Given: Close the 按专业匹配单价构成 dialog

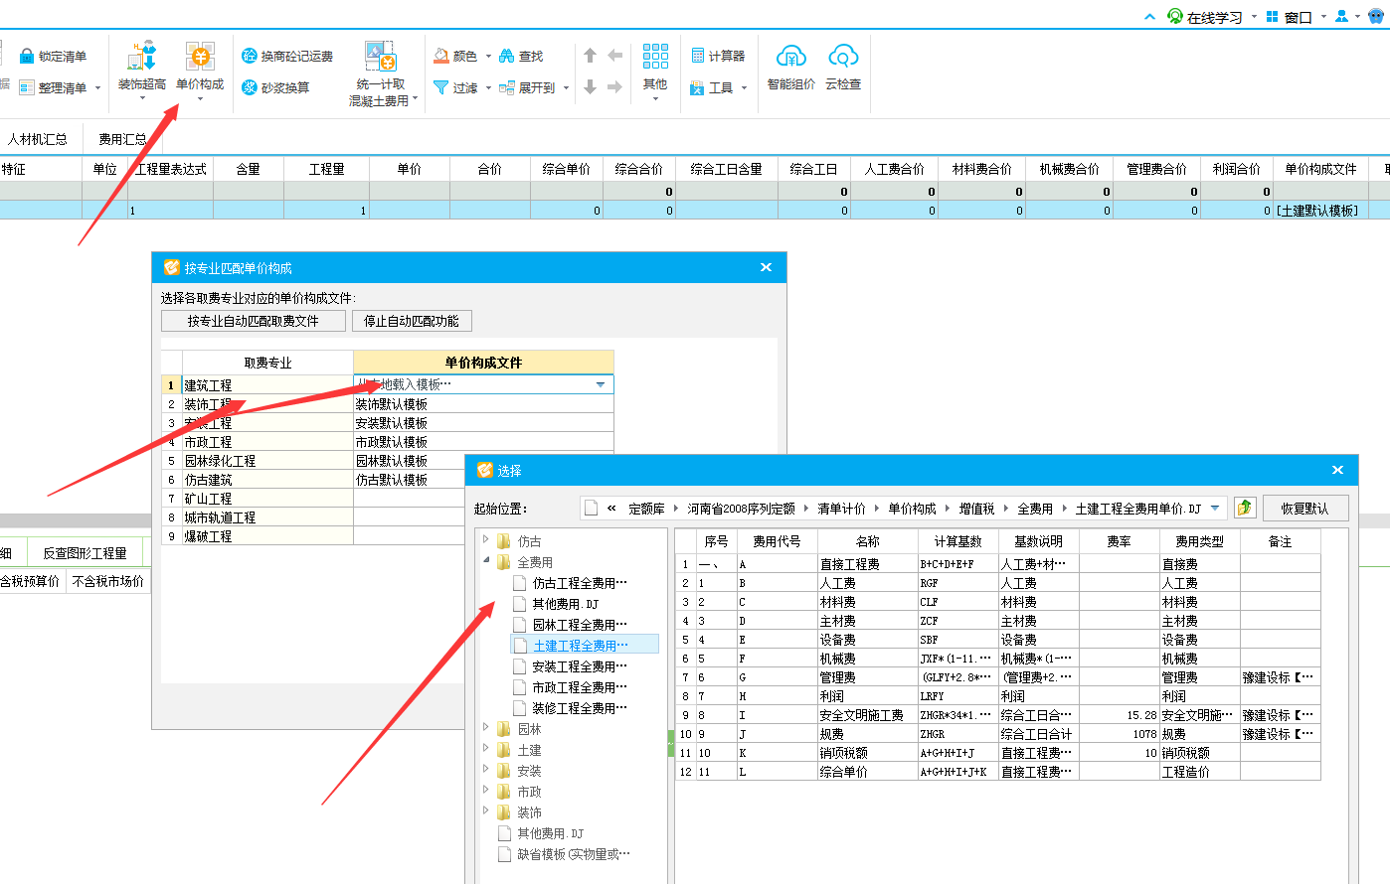Looking at the screenshot, I should (x=766, y=267).
